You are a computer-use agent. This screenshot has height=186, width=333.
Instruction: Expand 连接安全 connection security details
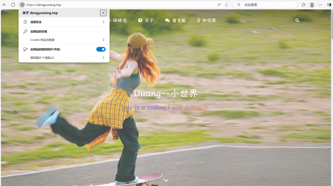click(64, 22)
